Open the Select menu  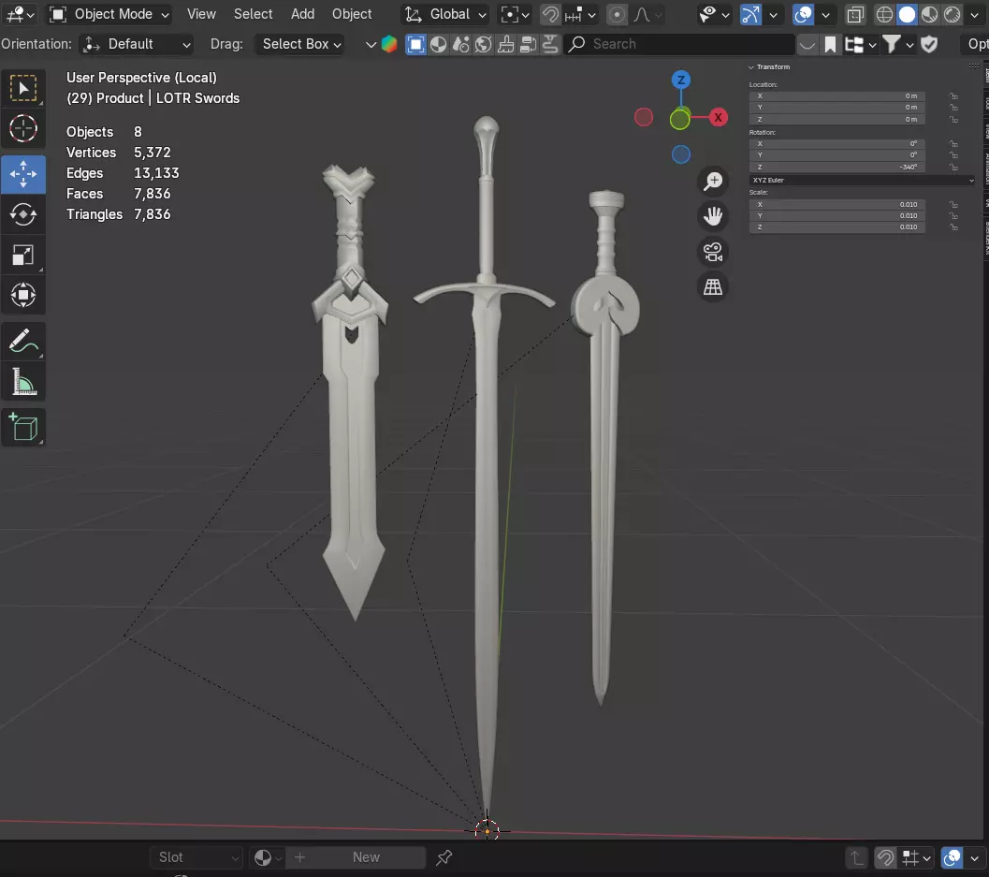(253, 14)
